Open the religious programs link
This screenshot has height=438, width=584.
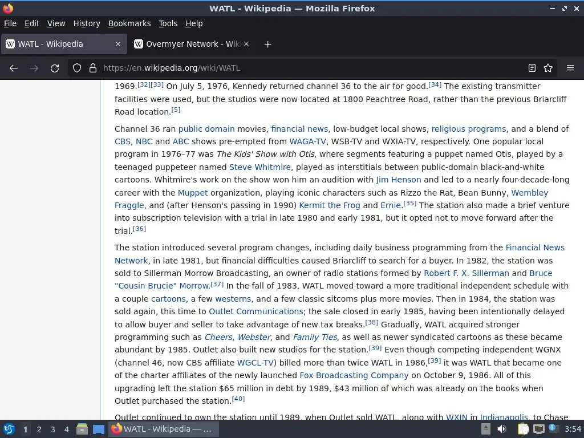coord(469,129)
